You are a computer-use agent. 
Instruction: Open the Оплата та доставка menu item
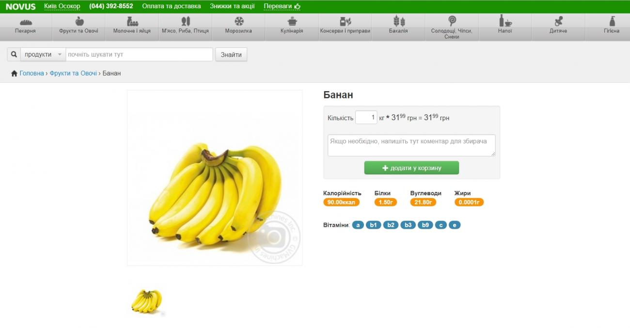click(x=172, y=6)
